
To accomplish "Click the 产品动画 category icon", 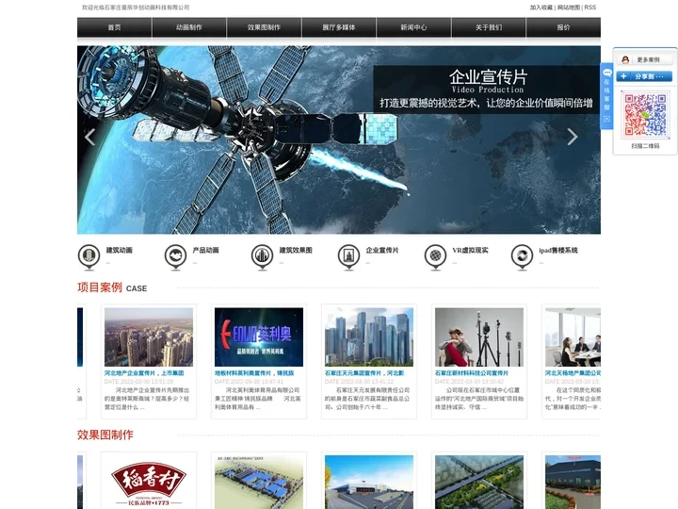I will [x=175, y=256].
